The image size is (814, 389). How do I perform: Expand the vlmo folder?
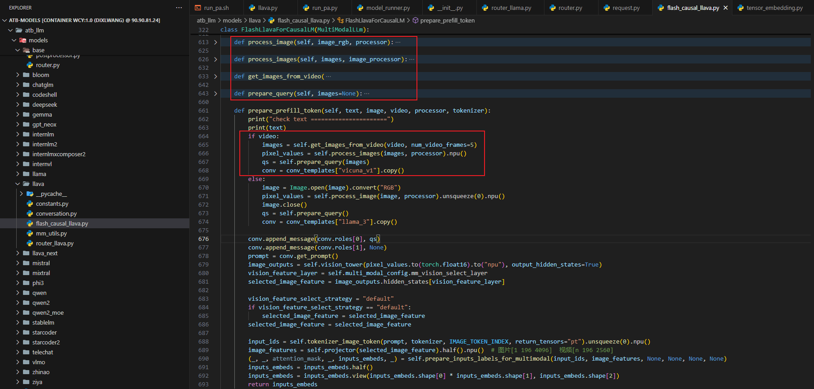coord(18,362)
